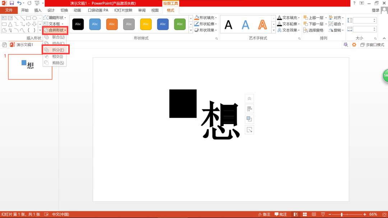Open the 插入 (Insert) ribbon tab

(x=38, y=10)
